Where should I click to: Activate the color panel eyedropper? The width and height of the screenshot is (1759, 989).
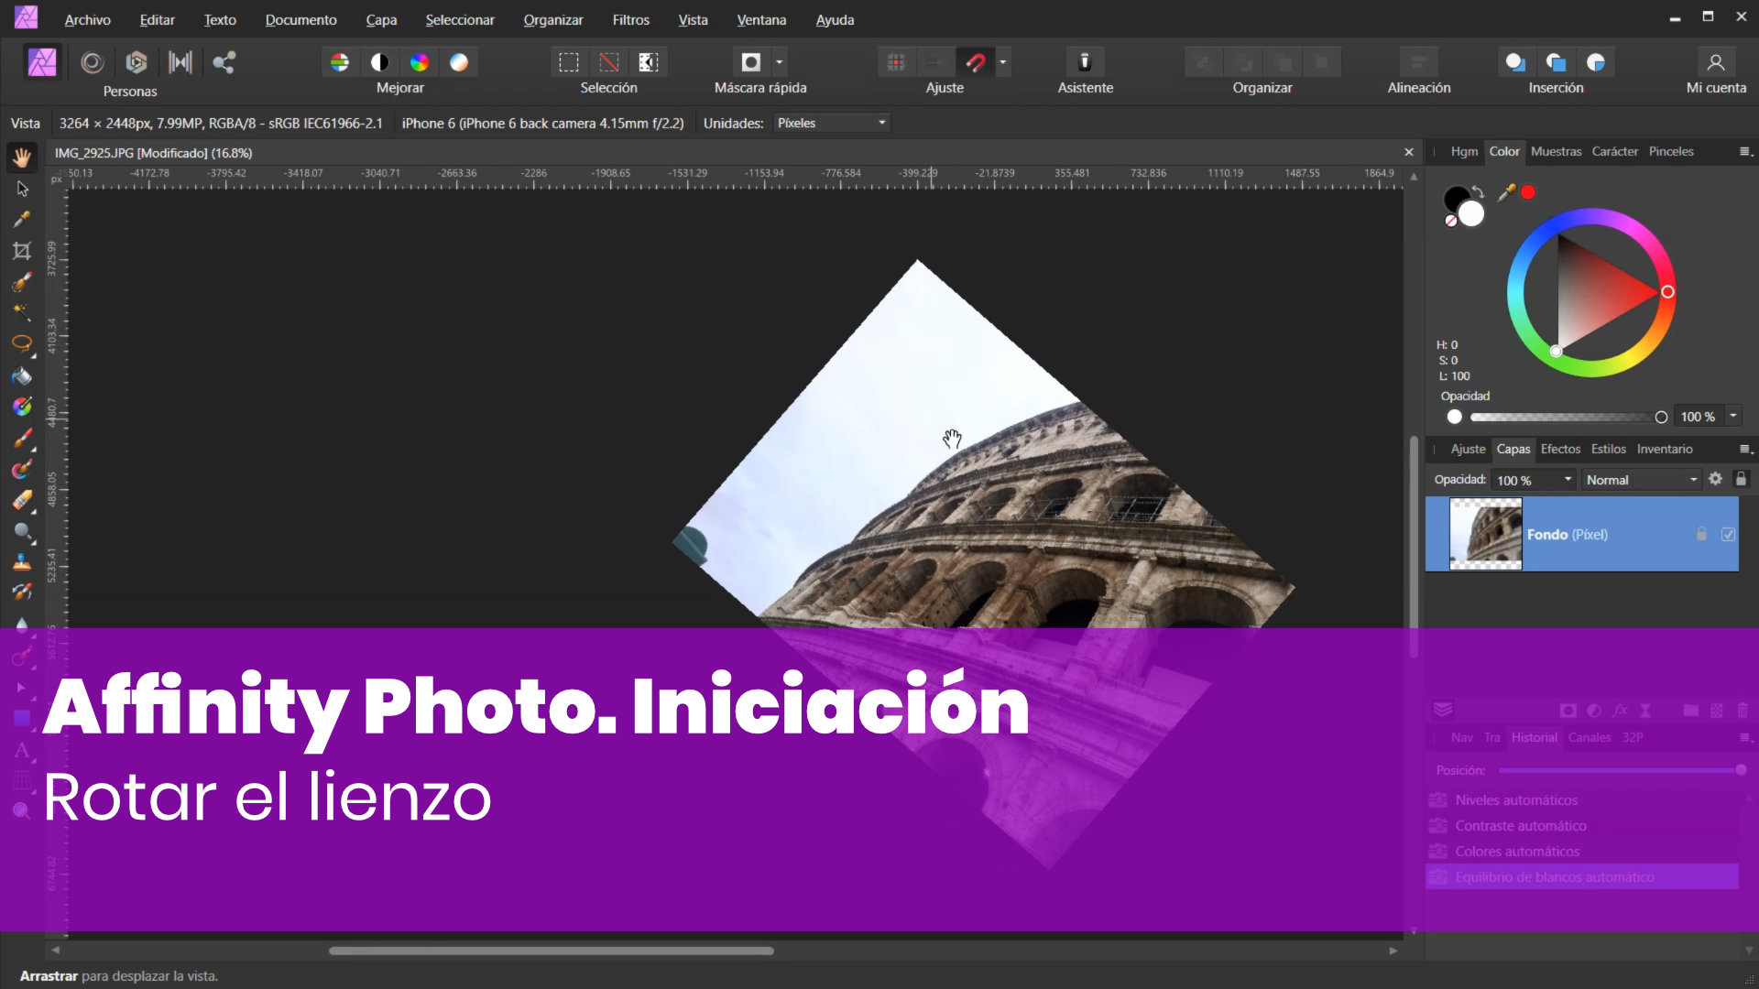click(1506, 192)
